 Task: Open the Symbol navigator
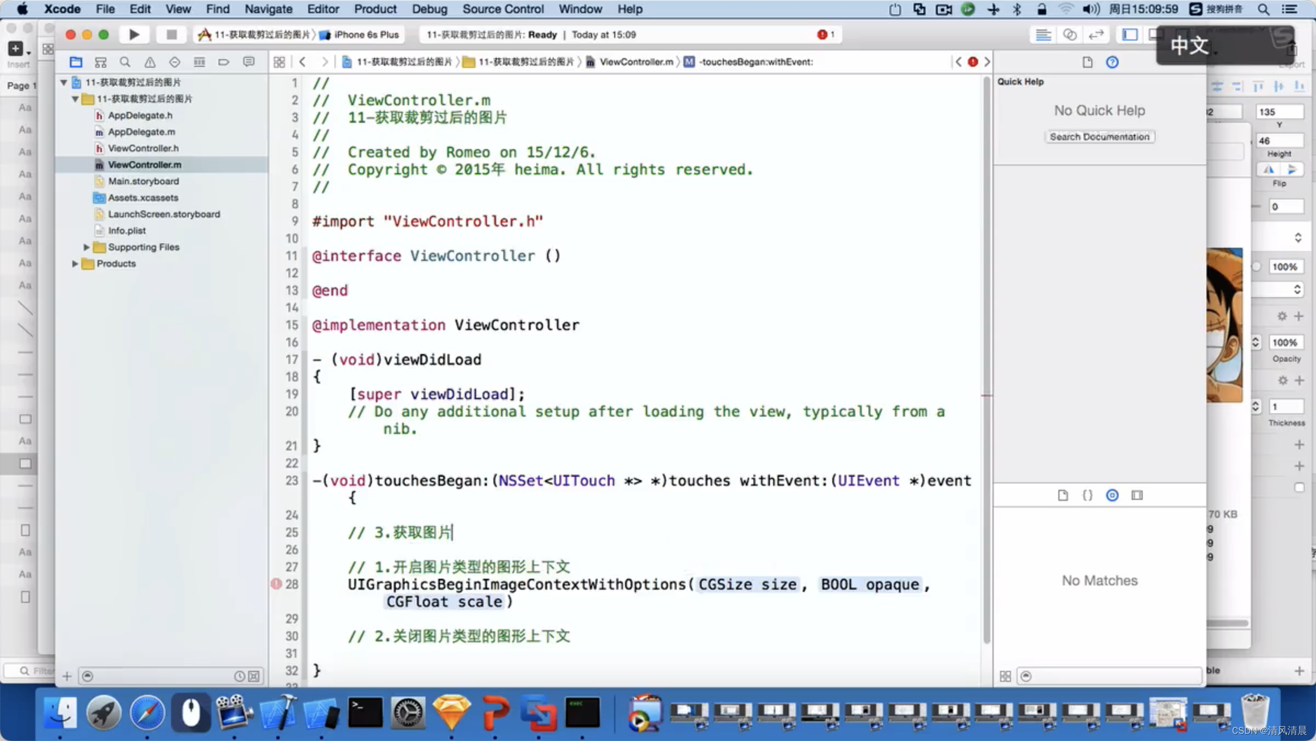(x=100, y=62)
